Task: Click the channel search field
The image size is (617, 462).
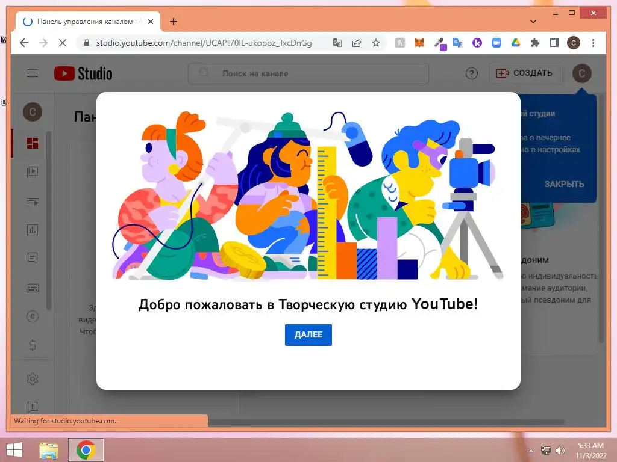Action: pos(308,73)
